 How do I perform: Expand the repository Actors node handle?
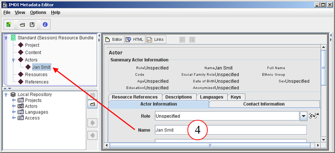(x=14, y=106)
